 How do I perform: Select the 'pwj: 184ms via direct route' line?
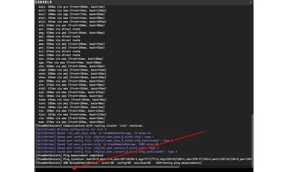pyautogui.click(x=59, y=37)
